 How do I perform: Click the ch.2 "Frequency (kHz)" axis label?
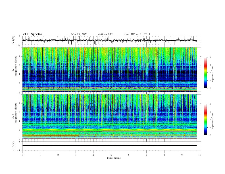point(16,113)
